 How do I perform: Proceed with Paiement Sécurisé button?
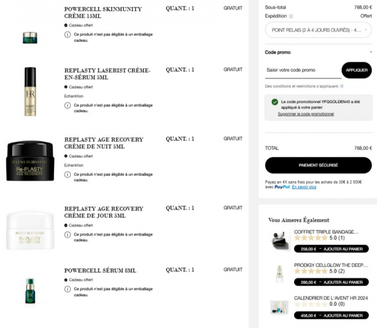coord(318,165)
